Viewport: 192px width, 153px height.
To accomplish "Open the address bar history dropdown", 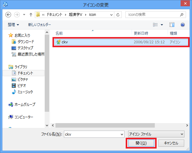I will click(x=112, y=15).
